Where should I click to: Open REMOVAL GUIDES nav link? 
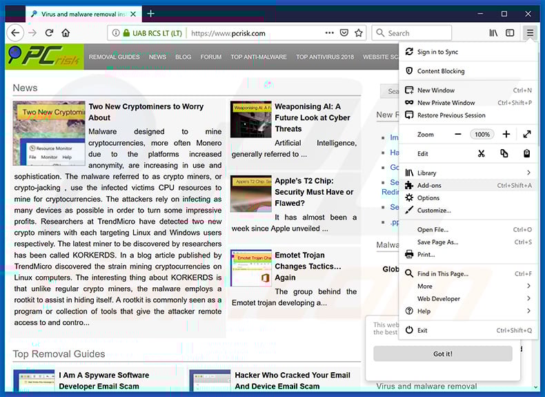[114, 57]
